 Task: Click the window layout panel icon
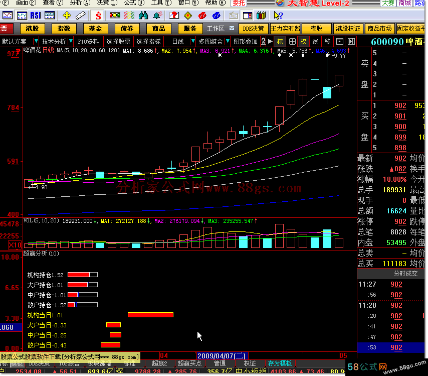click(x=247, y=16)
